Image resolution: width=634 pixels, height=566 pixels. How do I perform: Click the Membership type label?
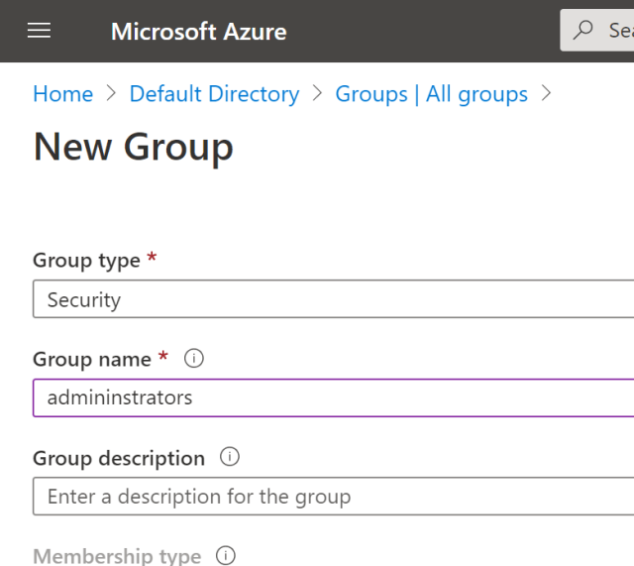click(117, 556)
